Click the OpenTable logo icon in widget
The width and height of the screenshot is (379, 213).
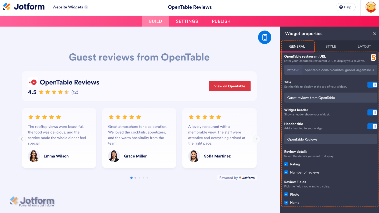(33, 82)
